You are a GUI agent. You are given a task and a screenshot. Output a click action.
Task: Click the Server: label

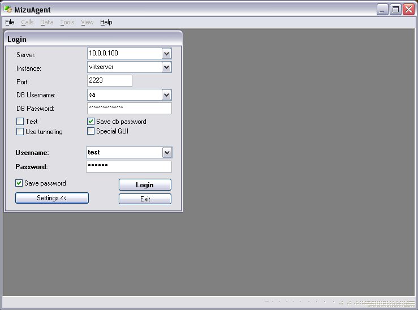click(x=26, y=55)
